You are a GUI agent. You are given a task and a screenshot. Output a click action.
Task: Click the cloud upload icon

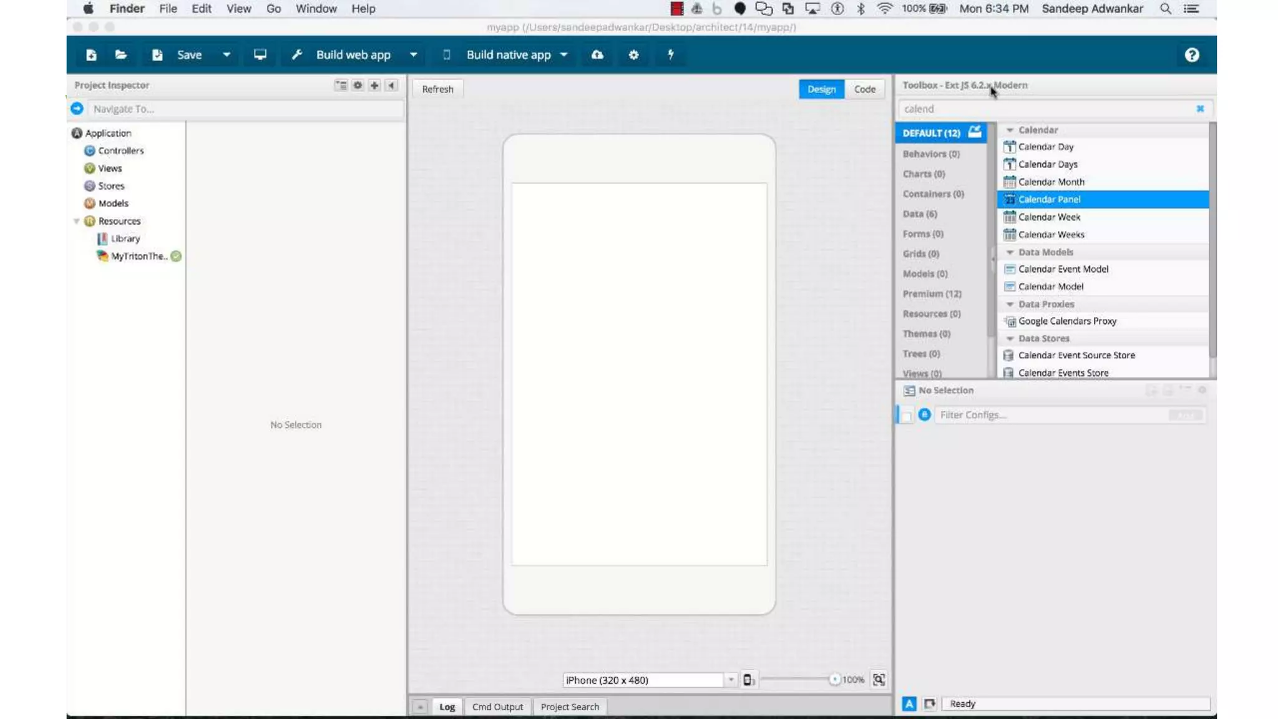tap(597, 55)
